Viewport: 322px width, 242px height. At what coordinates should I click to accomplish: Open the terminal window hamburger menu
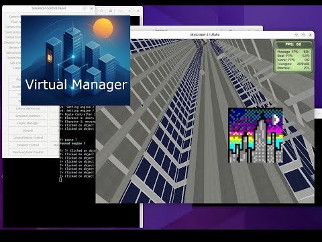click(111, 11)
